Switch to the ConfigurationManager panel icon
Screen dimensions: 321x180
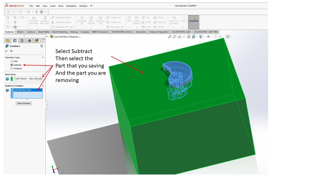coord(22,41)
